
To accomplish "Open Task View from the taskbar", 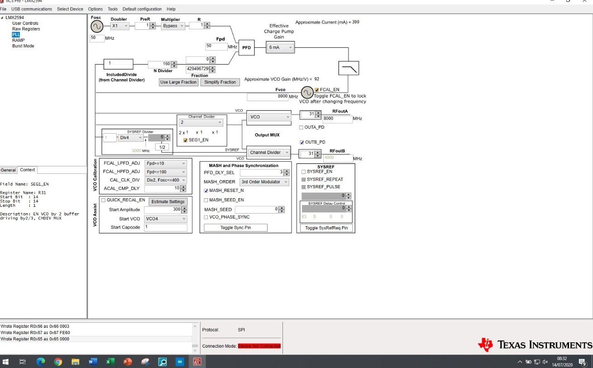I will [23, 362].
